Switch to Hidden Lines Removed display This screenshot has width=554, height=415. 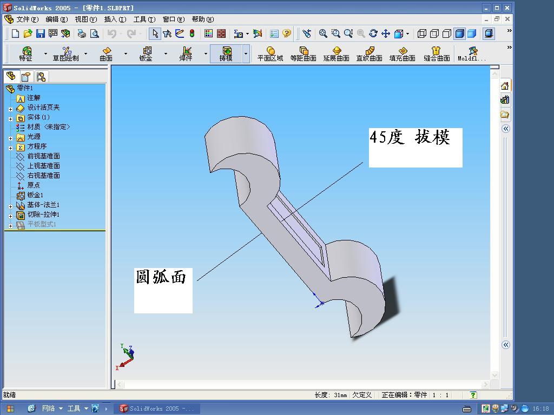click(447, 34)
